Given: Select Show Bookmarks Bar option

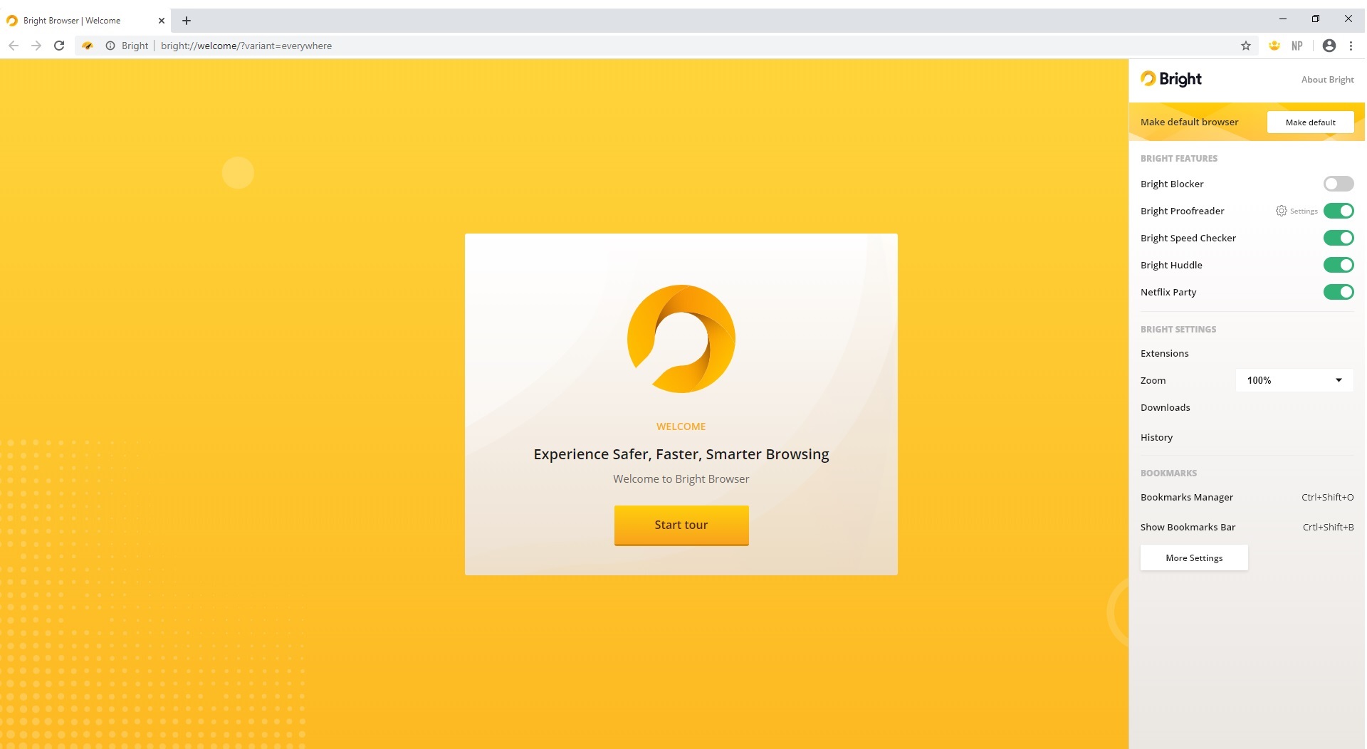Looking at the screenshot, I should [x=1188, y=527].
